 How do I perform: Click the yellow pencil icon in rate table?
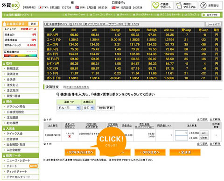tap(54, 30)
